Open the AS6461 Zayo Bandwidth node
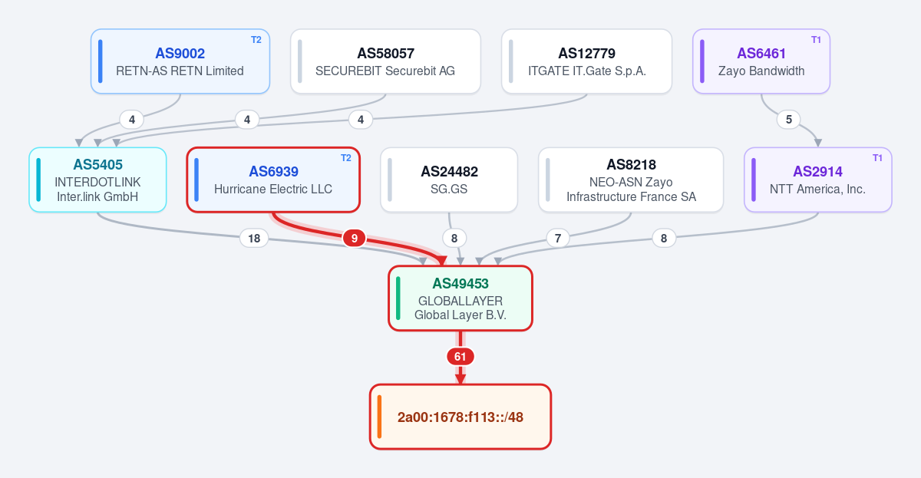Viewport: 921px width, 478px height. 761,61
